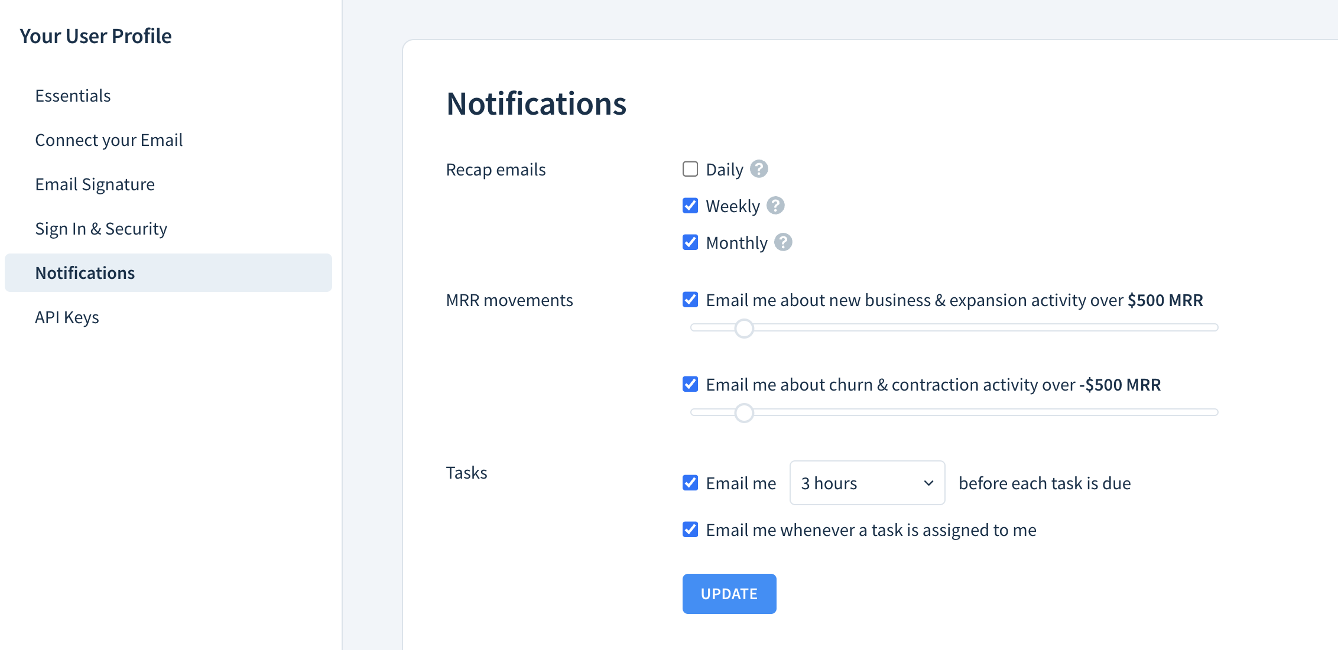The height and width of the screenshot is (650, 1338).
Task: Open API Keys section
Action: click(x=67, y=317)
